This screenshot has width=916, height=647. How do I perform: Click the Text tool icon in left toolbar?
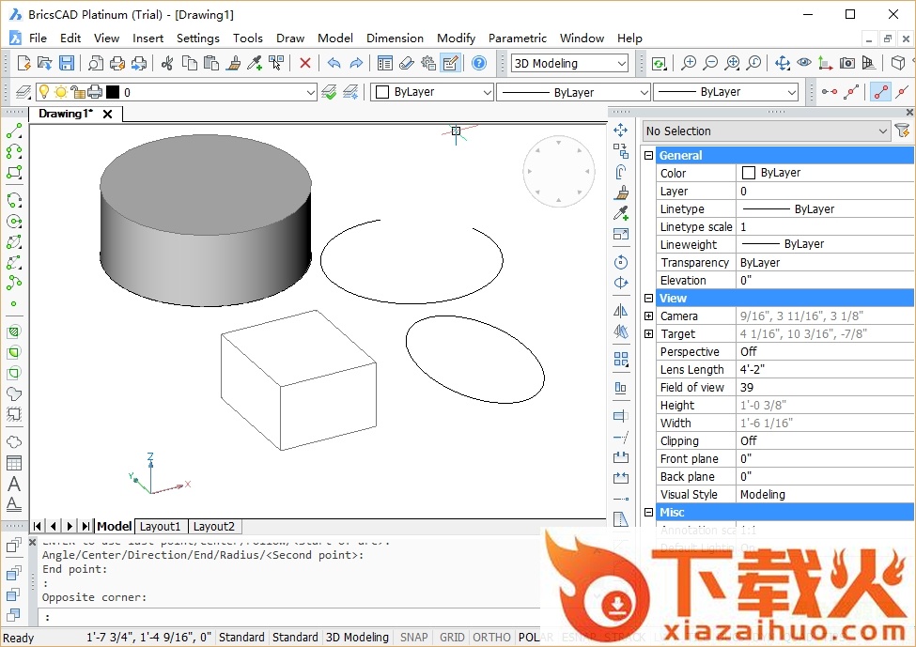coord(14,485)
